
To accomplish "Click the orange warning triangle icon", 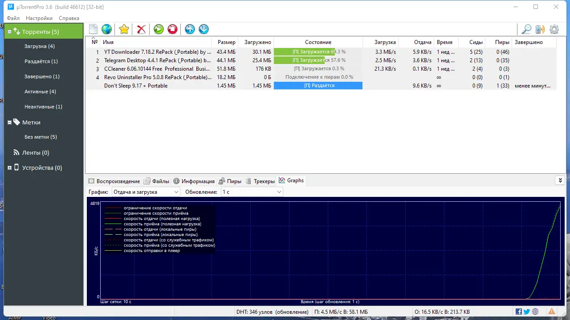I will (x=552, y=312).
